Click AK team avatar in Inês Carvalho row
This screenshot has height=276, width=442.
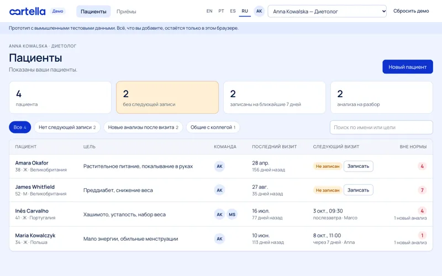tap(219, 214)
